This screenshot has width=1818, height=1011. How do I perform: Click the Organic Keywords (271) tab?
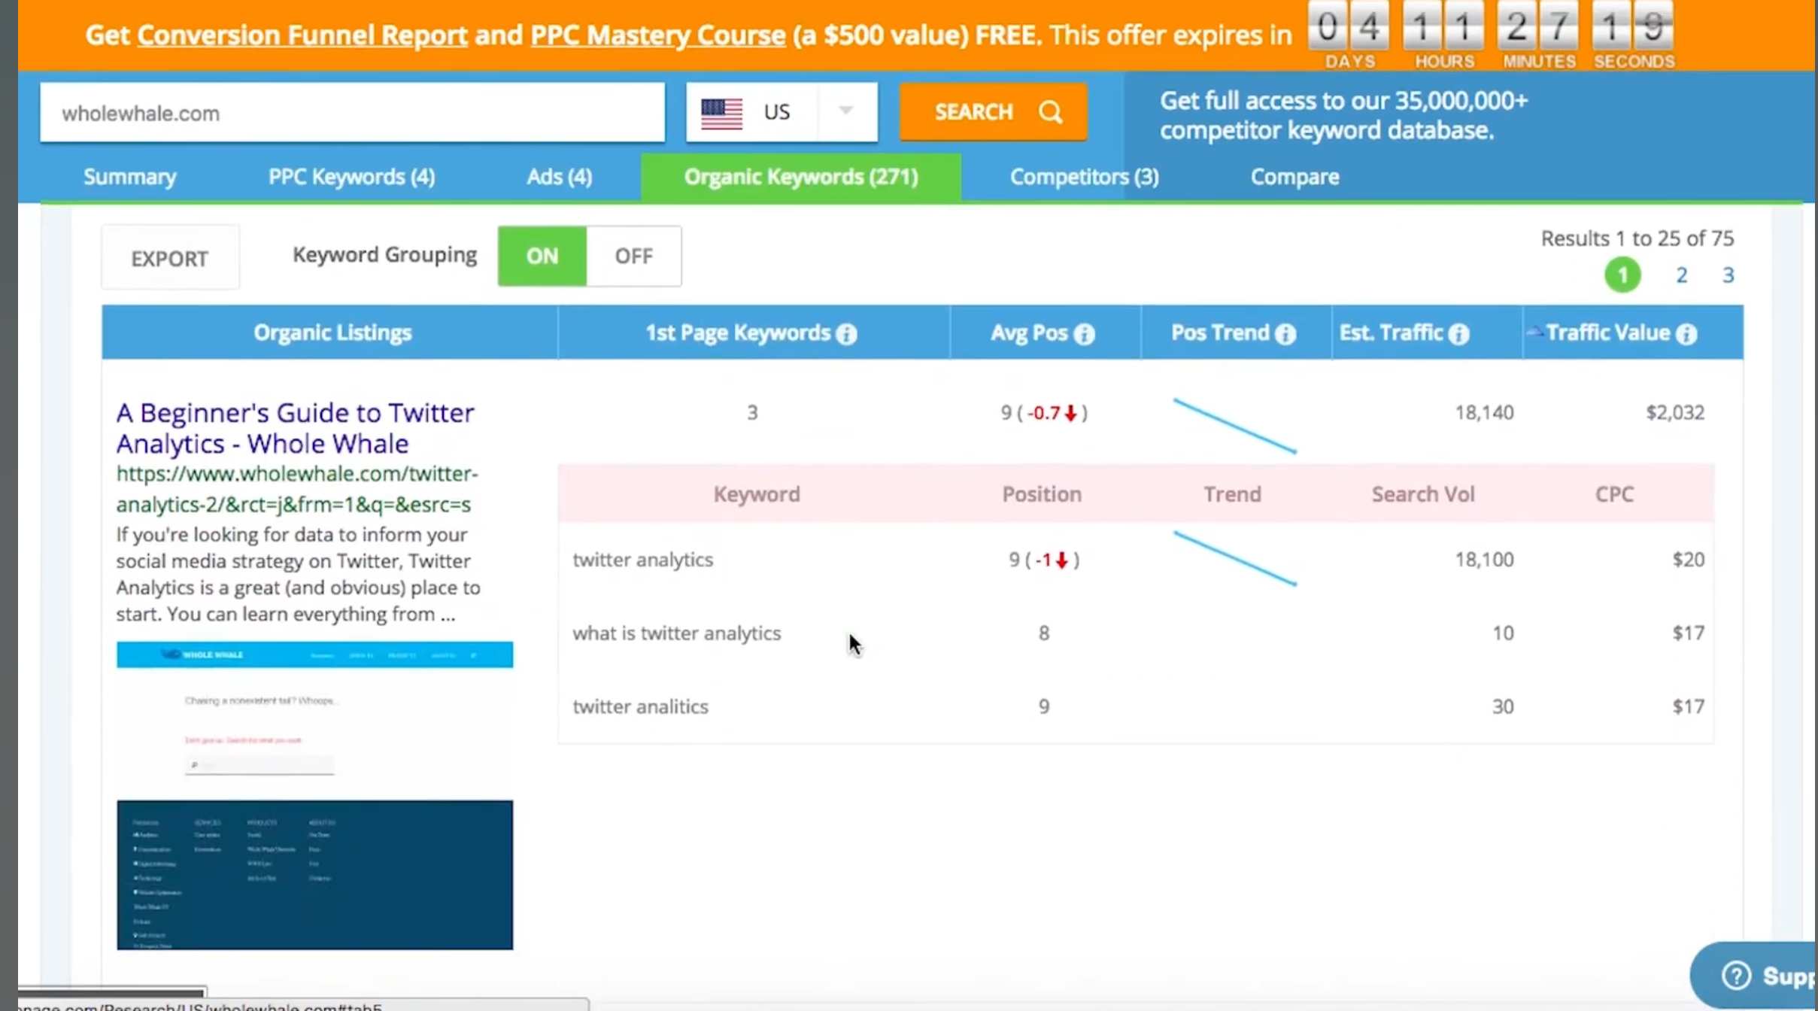point(800,175)
